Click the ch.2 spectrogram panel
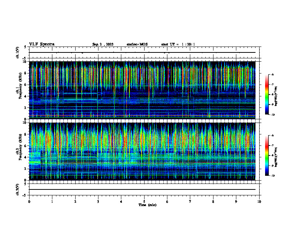This screenshot has height=226, width=292. click(142, 151)
